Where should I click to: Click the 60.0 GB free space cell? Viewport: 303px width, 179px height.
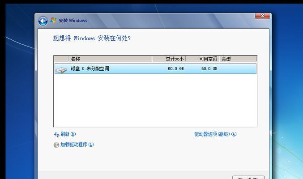tap(209, 68)
